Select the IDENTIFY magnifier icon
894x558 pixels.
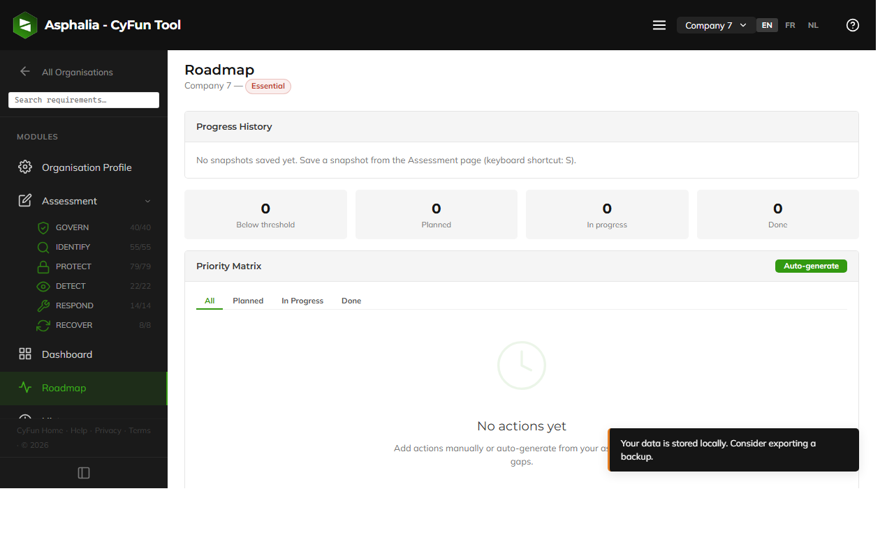point(42,246)
